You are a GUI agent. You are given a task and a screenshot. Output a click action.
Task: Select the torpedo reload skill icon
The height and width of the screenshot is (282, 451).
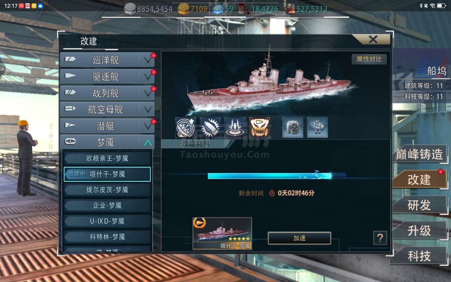point(186,128)
